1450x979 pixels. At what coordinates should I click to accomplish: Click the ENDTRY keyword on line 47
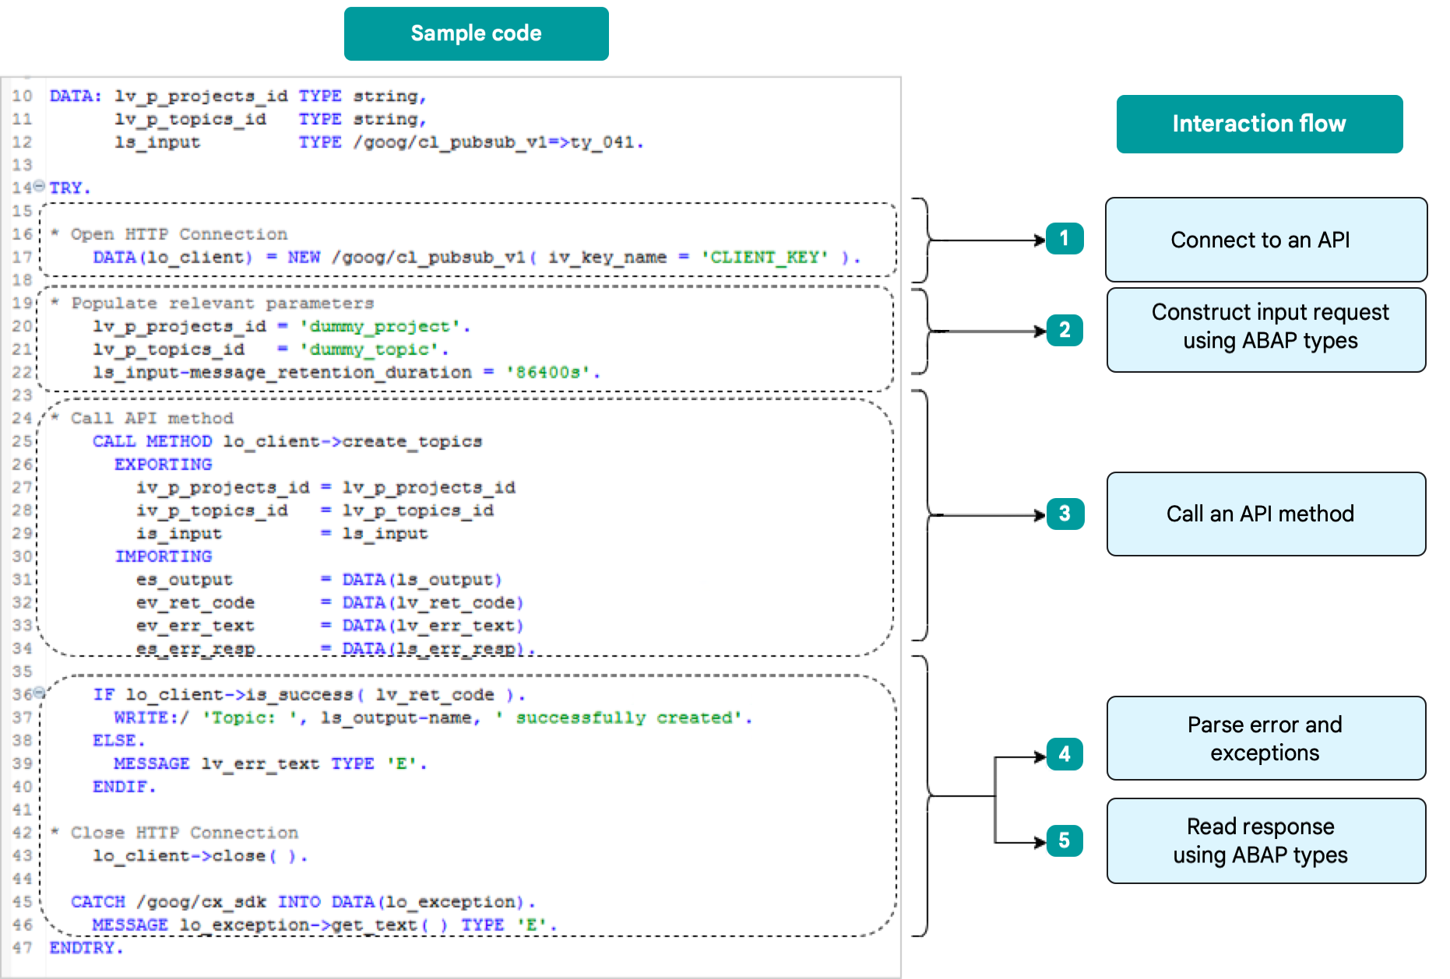click(84, 948)
